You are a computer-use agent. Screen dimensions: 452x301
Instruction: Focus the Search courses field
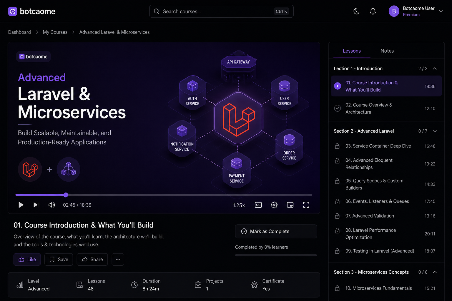click(221, 11)
